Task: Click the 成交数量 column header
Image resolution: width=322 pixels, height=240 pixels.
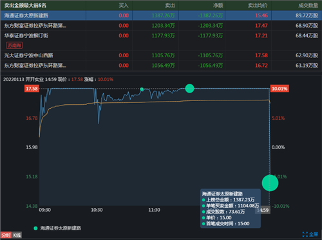Action: 308,5
